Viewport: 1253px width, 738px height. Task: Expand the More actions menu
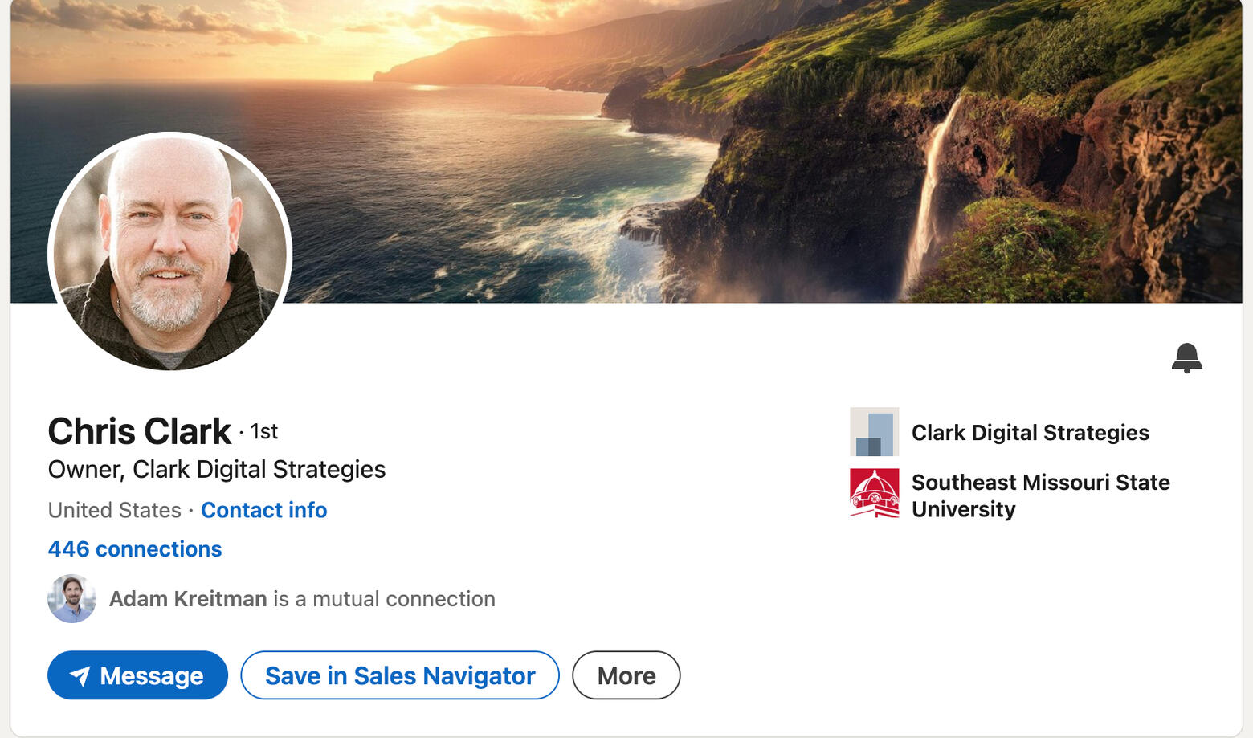pos(626,676)
